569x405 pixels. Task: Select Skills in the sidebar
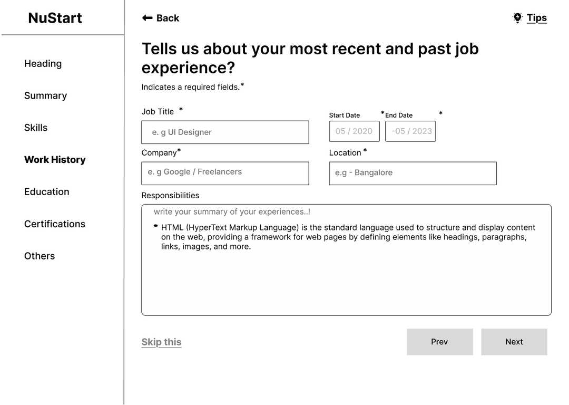click(x=36, y=128)
